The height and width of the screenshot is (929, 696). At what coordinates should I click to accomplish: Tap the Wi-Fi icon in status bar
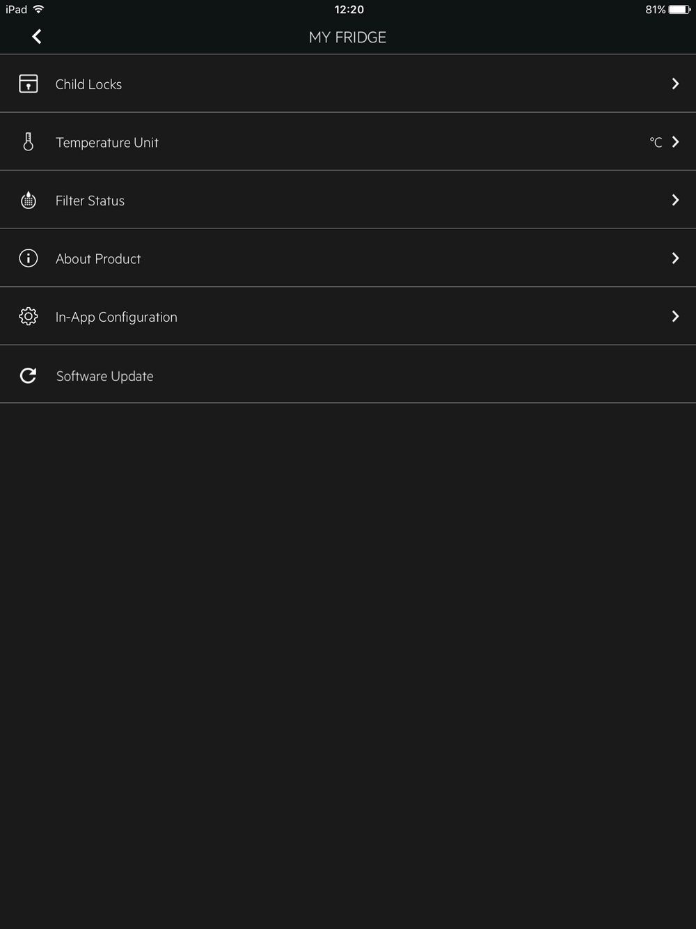point(39,10)
